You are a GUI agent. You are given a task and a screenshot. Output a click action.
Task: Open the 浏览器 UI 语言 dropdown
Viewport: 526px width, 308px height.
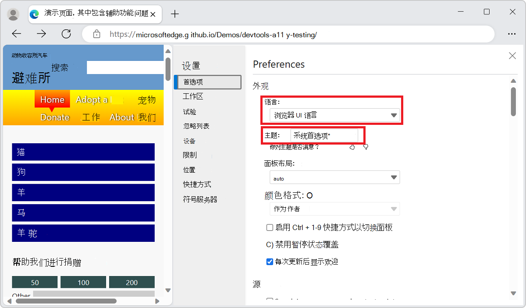tap(334, 115)
